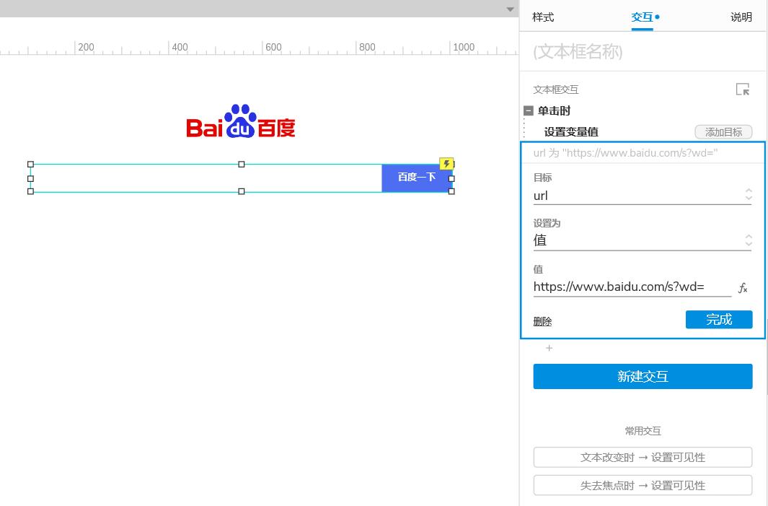Click the 文本框名称 name field
Image resolution: width=768 pixels, height=506 pixels.
point(642,51)
